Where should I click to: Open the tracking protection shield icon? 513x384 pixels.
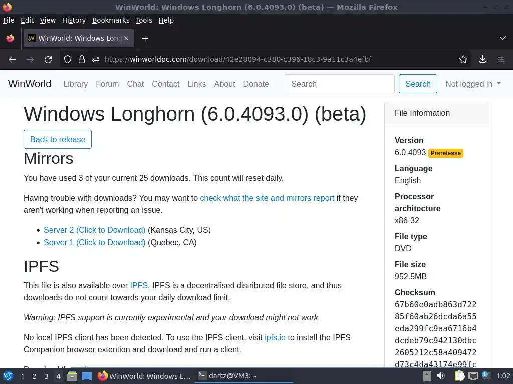point(68,60)
